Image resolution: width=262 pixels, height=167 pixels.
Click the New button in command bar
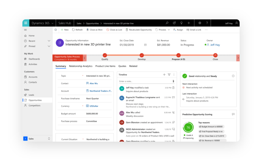point(65,30)
